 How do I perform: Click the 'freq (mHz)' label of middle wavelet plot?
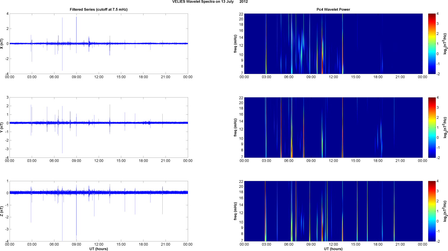[235, 127]
